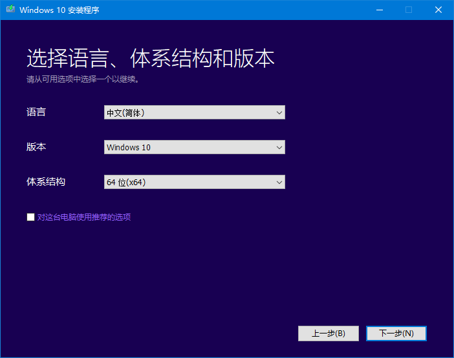The width and height of the screenshot is (454, 358).
Task: Click the chevron arrow of the 语言 dropdown
Action: (x=279, y=112)
